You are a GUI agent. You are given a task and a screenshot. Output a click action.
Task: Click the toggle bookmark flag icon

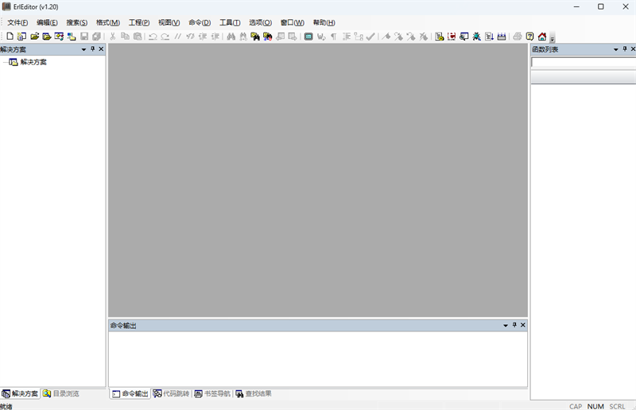386,37
